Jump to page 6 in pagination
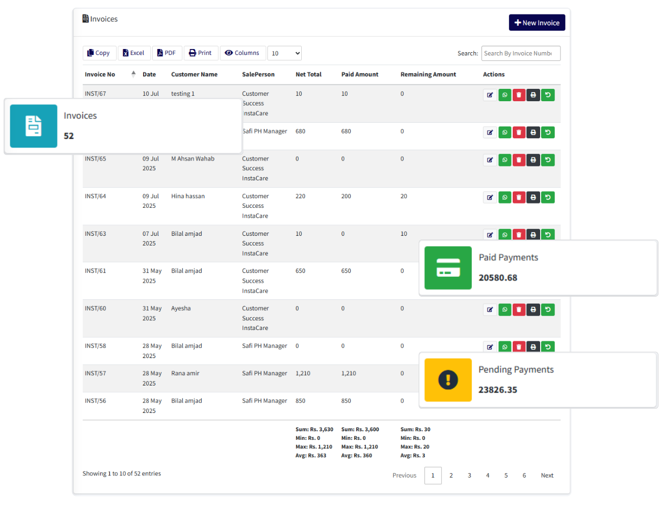666x505 pixels. pyautogui.click(x=524, y=475)
